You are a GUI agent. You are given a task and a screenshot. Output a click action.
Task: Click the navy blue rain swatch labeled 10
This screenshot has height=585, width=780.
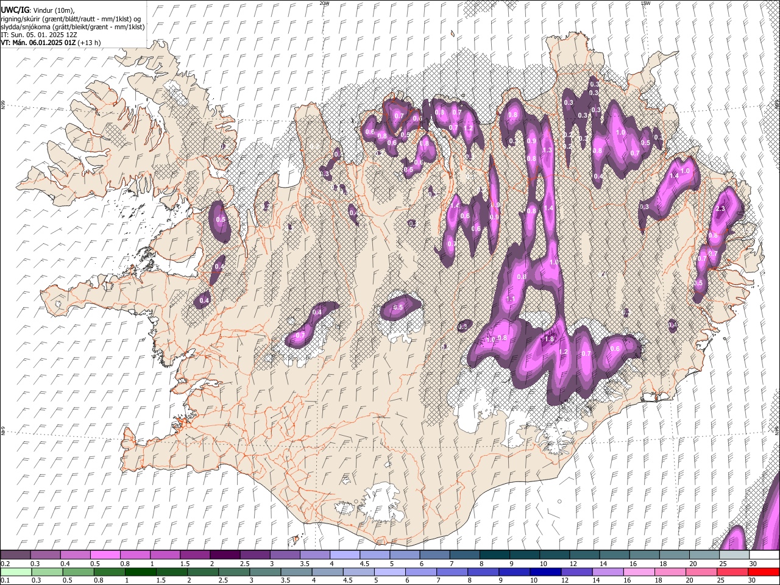[x=545, y=572]
